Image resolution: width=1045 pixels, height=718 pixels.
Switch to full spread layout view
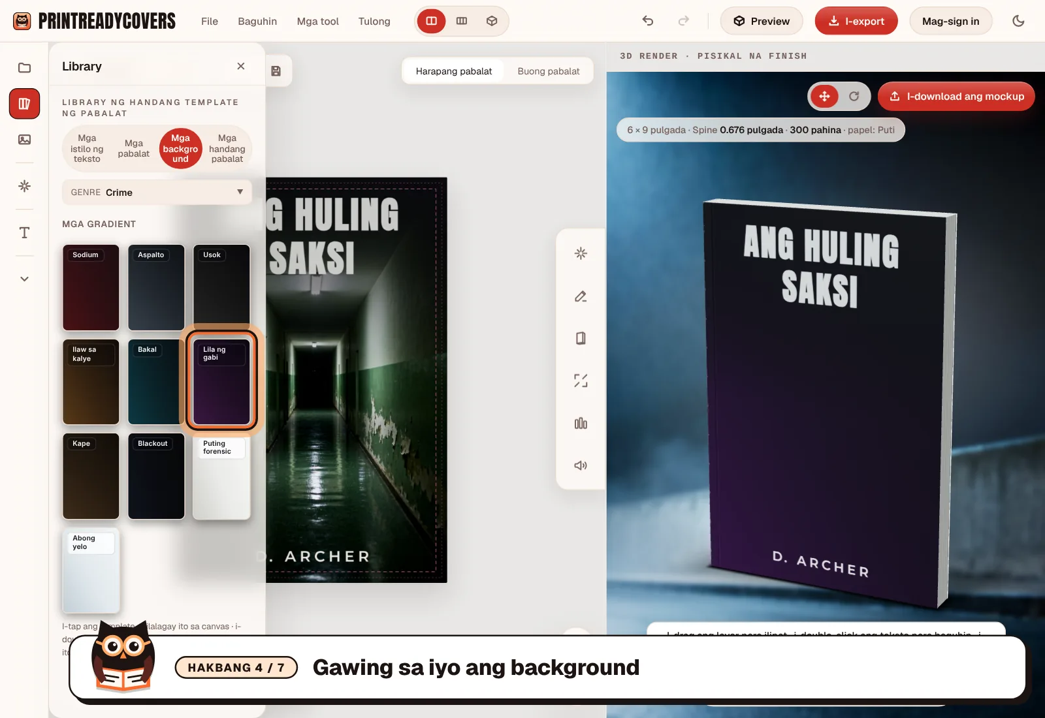tap(462, 21)
